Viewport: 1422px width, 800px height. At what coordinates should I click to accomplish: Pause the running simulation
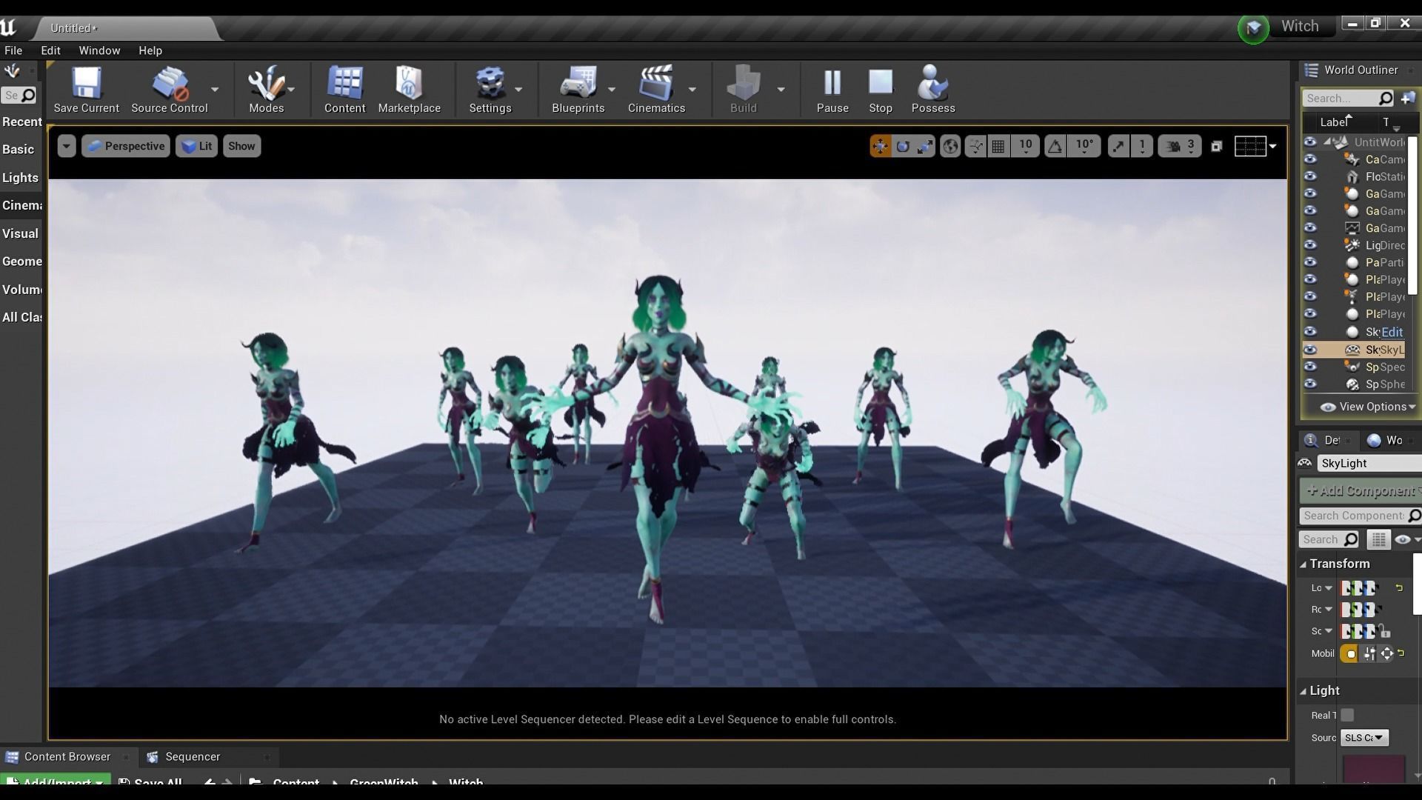click(x=832, y=89)
